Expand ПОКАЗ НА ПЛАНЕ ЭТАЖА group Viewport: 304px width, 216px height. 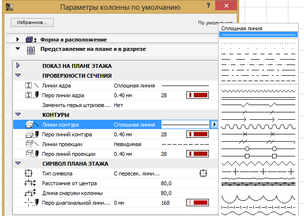click(x=18, y=65)
